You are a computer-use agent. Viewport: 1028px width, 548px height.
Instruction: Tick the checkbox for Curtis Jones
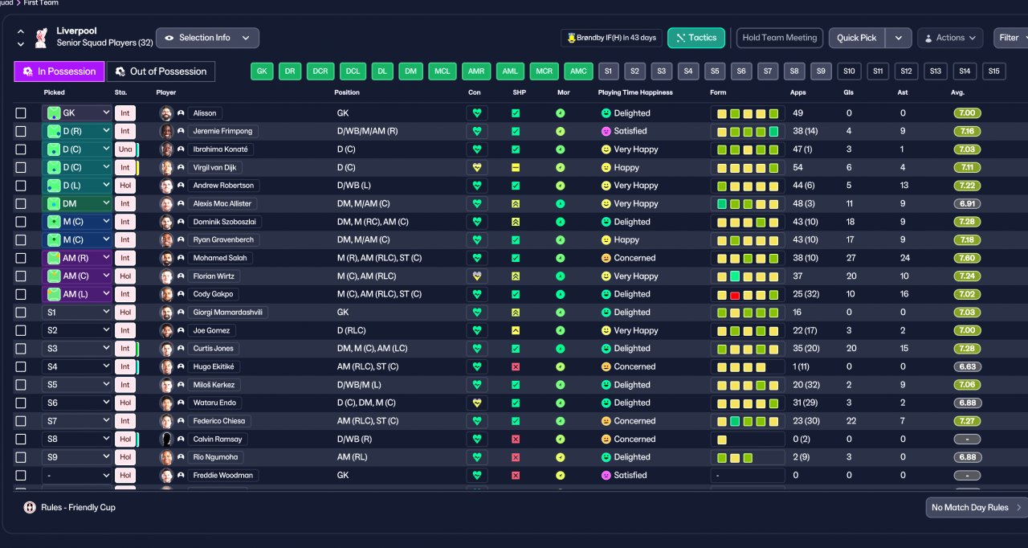click(21, 349)
